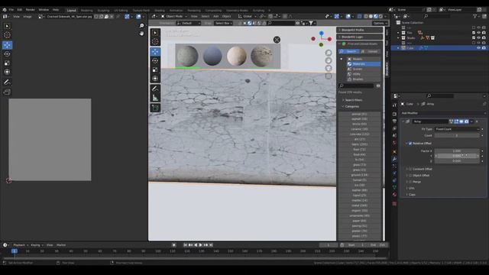The height and width of the screenshot is (275, 489).
Task: Open the Modifiers wrench tab in Properties
Action: pos(394,159)
